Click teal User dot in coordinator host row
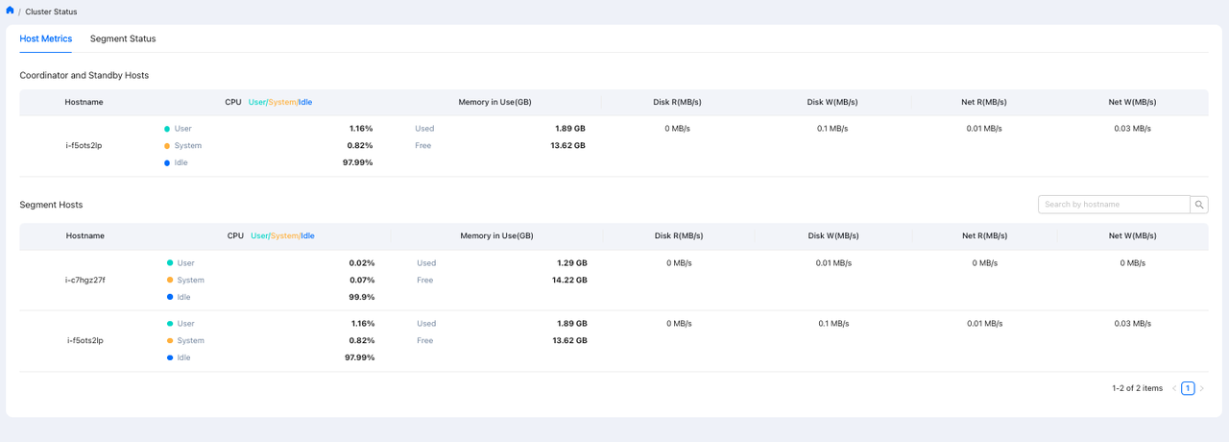 pos(167,129)
